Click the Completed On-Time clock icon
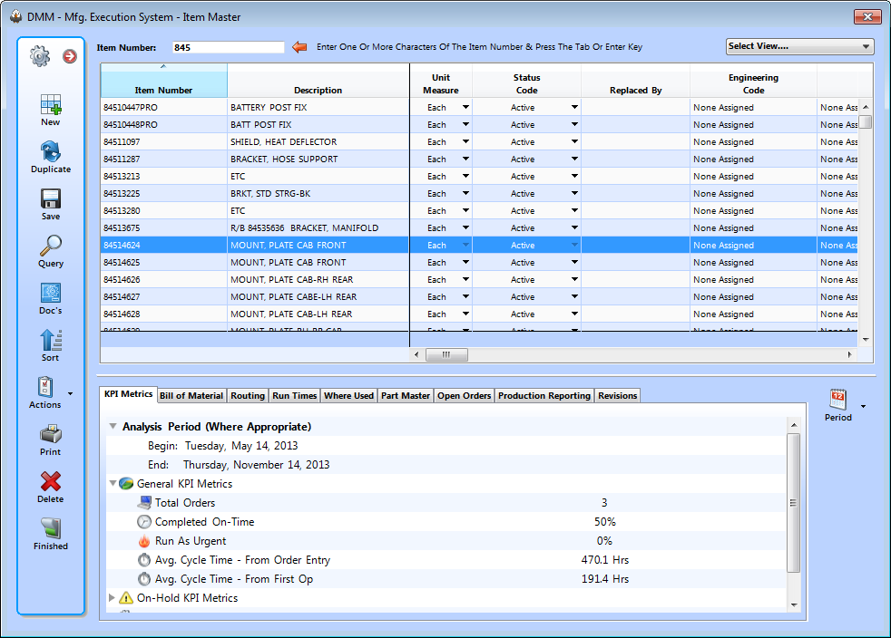The image size is (891, 638). click(x=144, y=522)
